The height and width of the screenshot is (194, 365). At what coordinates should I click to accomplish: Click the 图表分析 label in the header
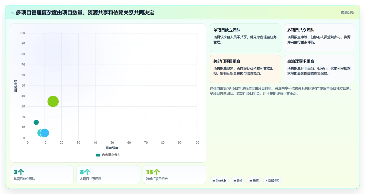348,12
